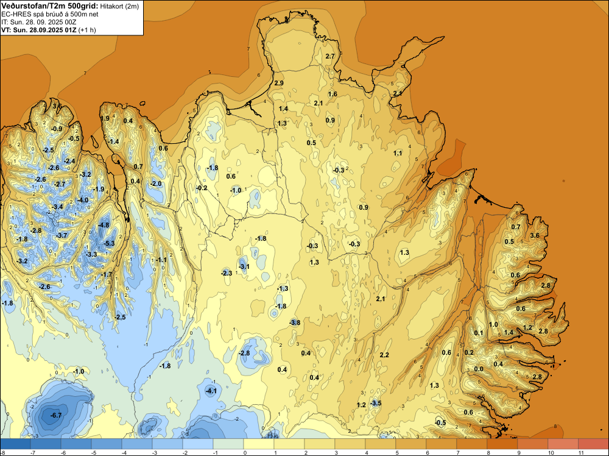The image size is (609, 456).
Task: Click the -4.0 temperature label
Action: tap(83, 200)
